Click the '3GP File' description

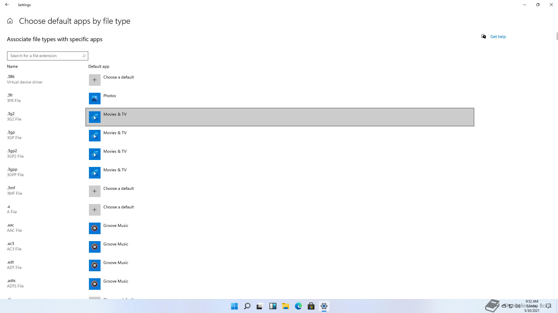(x=14, y=138)
